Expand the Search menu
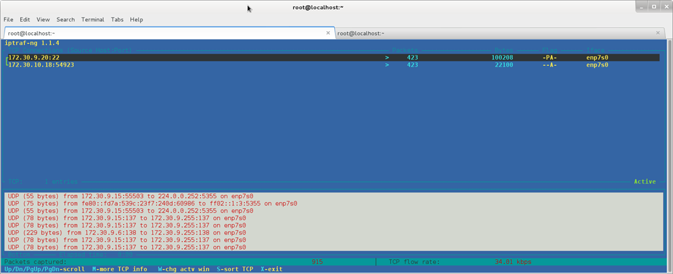Screen dimensions: 673x274 click(65, 19)
